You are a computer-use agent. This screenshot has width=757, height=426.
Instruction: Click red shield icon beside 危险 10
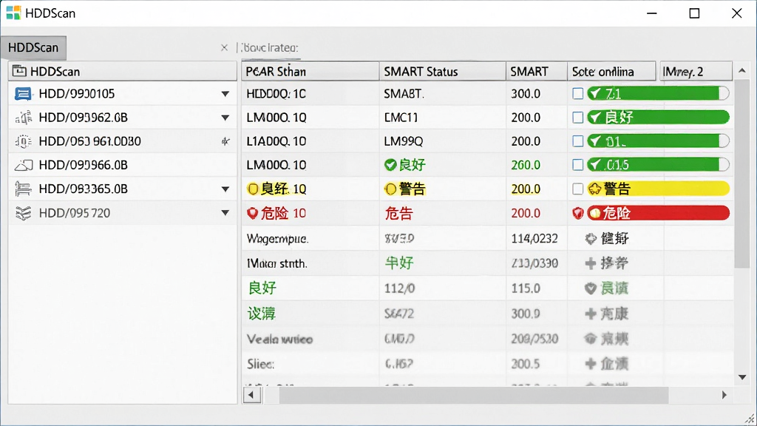click(253, 213)
